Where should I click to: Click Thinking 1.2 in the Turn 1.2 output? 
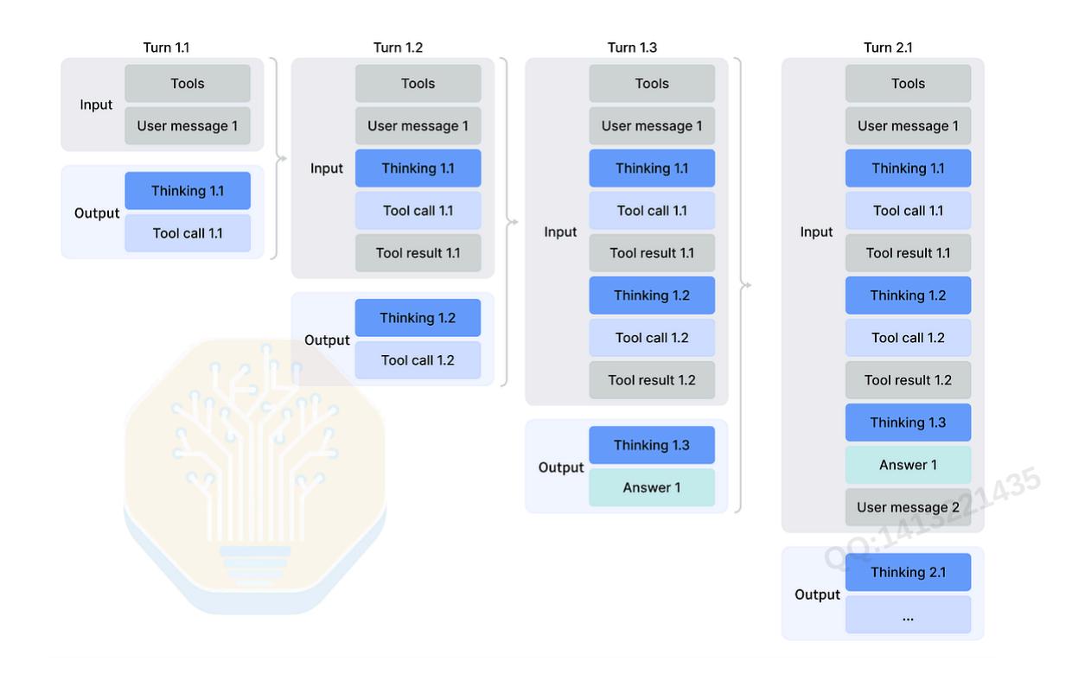point(418,318)
